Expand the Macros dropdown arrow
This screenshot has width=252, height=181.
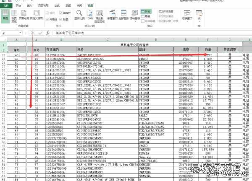[199, 21]
